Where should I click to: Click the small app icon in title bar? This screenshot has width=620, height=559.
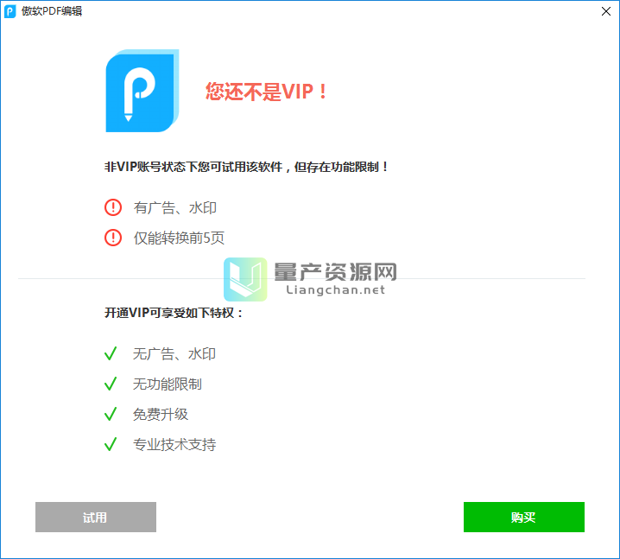tap(9, 11)
